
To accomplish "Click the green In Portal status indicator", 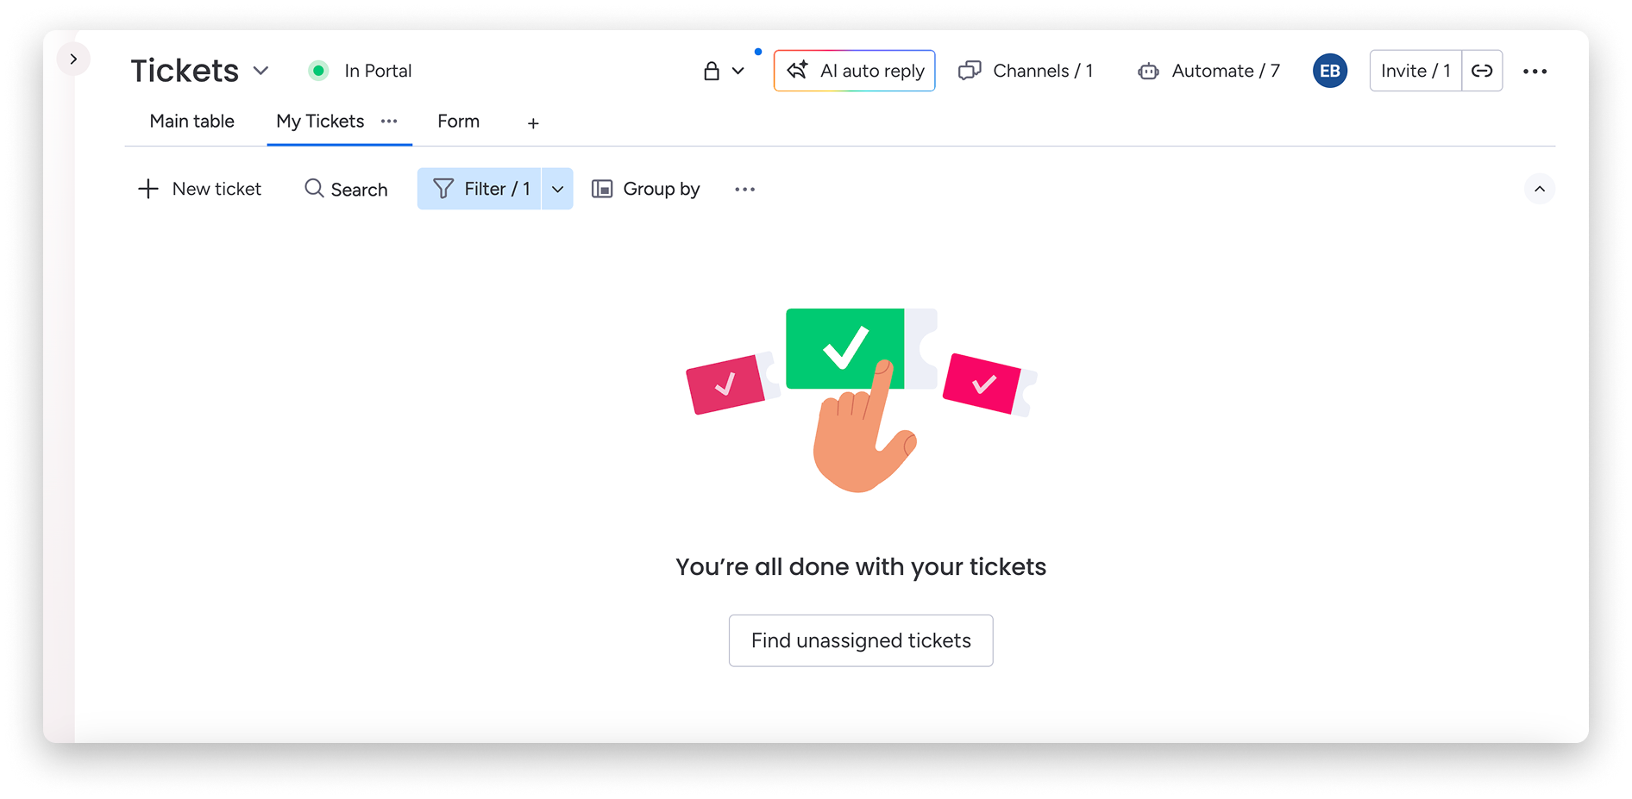I will click(x=318, y=71).
